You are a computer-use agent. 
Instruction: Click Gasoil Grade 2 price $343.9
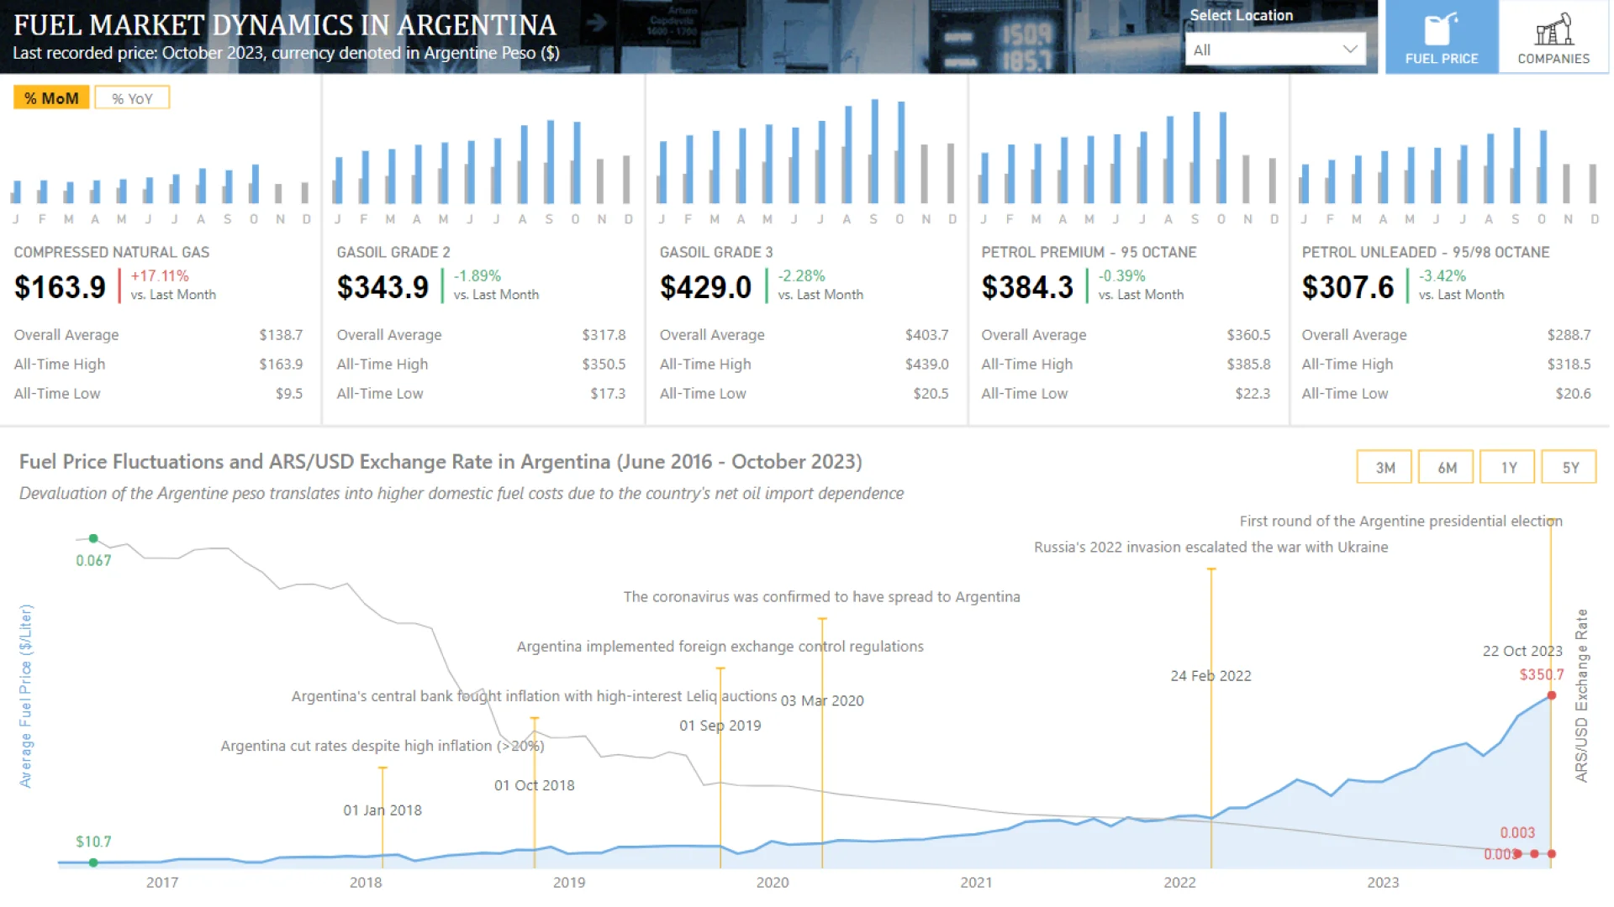coord(382,287)
